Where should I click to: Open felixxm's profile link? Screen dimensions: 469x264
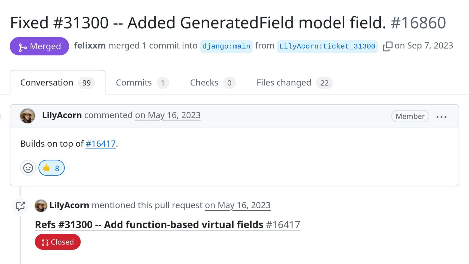click(x=90, y=46)
